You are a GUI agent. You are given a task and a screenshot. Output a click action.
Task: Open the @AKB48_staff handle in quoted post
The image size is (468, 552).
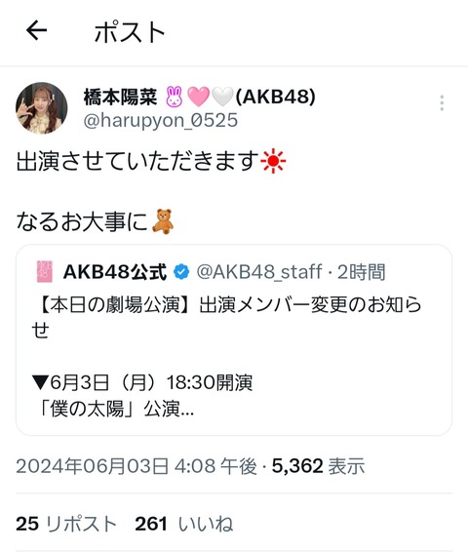(259, 272)
